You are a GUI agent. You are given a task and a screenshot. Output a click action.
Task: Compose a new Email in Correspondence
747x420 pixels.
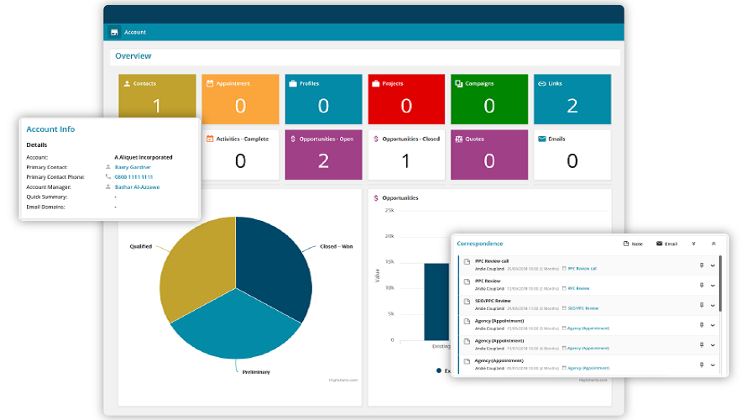666,244
